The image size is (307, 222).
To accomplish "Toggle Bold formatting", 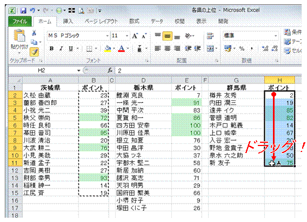I will (x=52, y=48).
